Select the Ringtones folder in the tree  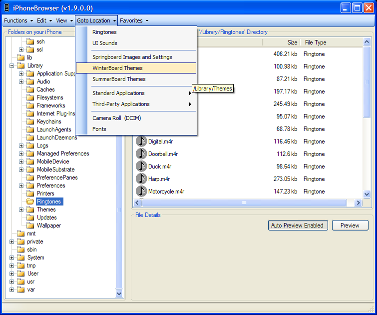pos(49,201)
